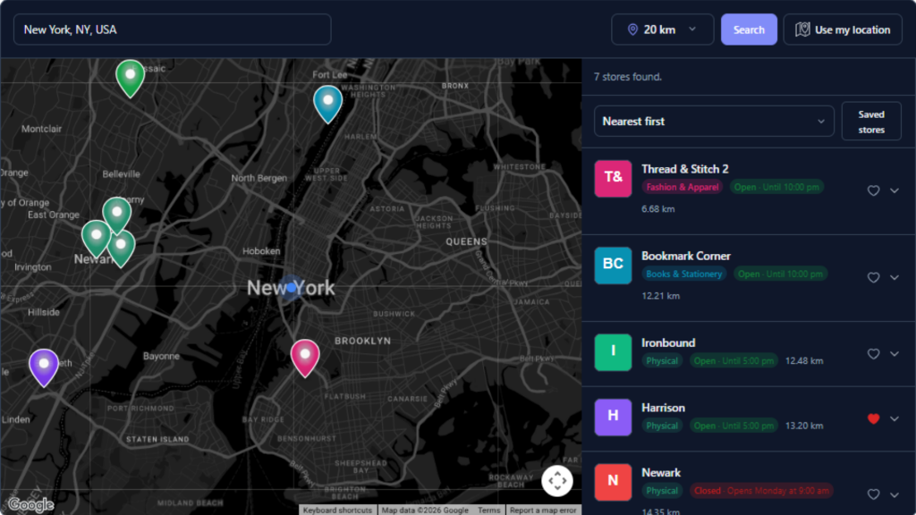916x515 pixels.
Task: Select the blue Bookmark Corner map pin
Action: 327,104
